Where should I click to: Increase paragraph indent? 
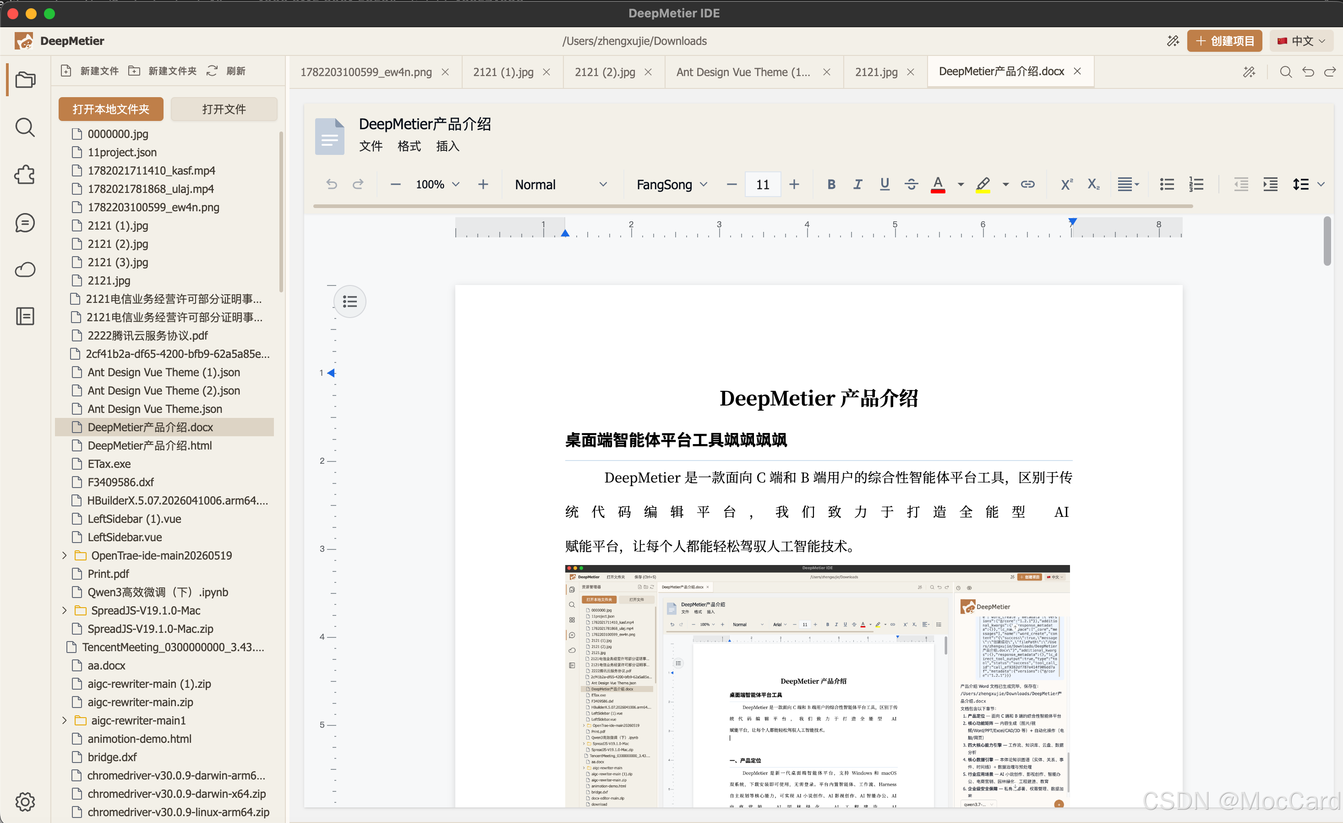(x=1271, y=184)
